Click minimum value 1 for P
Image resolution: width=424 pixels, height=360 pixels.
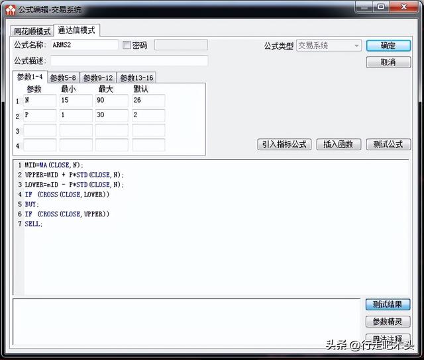(x=76, y=115)
